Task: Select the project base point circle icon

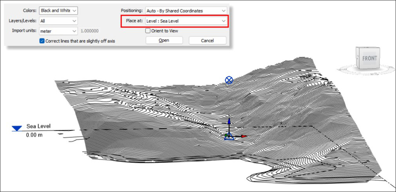Action: (x=229, y=80)
